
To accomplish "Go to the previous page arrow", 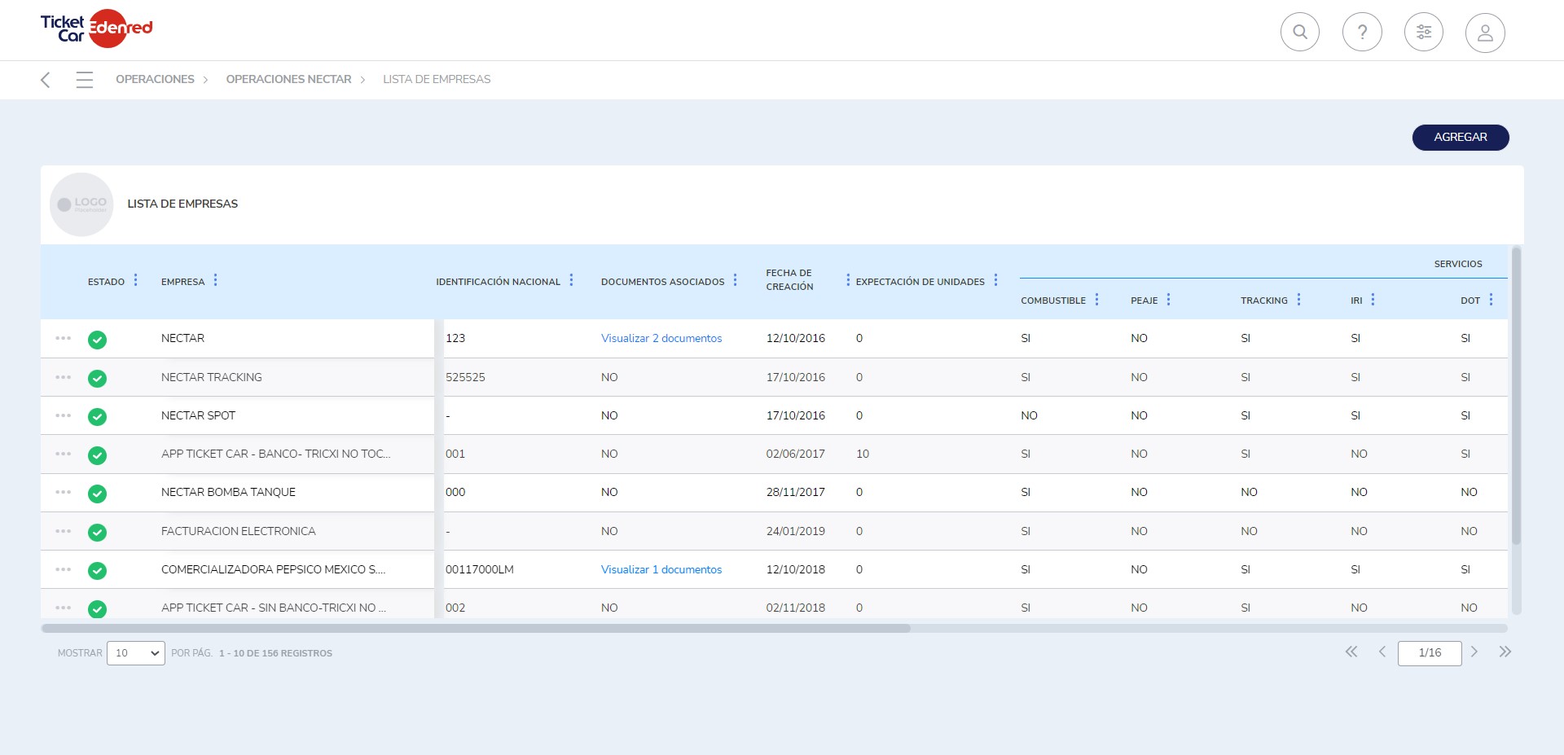I will [1382, 652].
